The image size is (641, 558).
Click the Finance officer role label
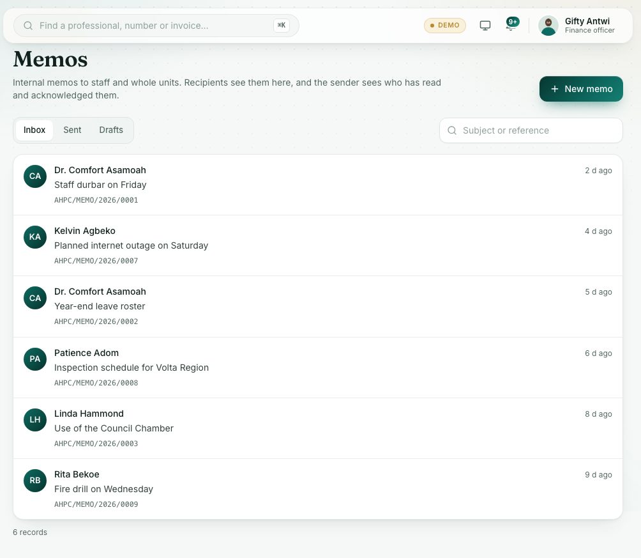tap(589, 30)
